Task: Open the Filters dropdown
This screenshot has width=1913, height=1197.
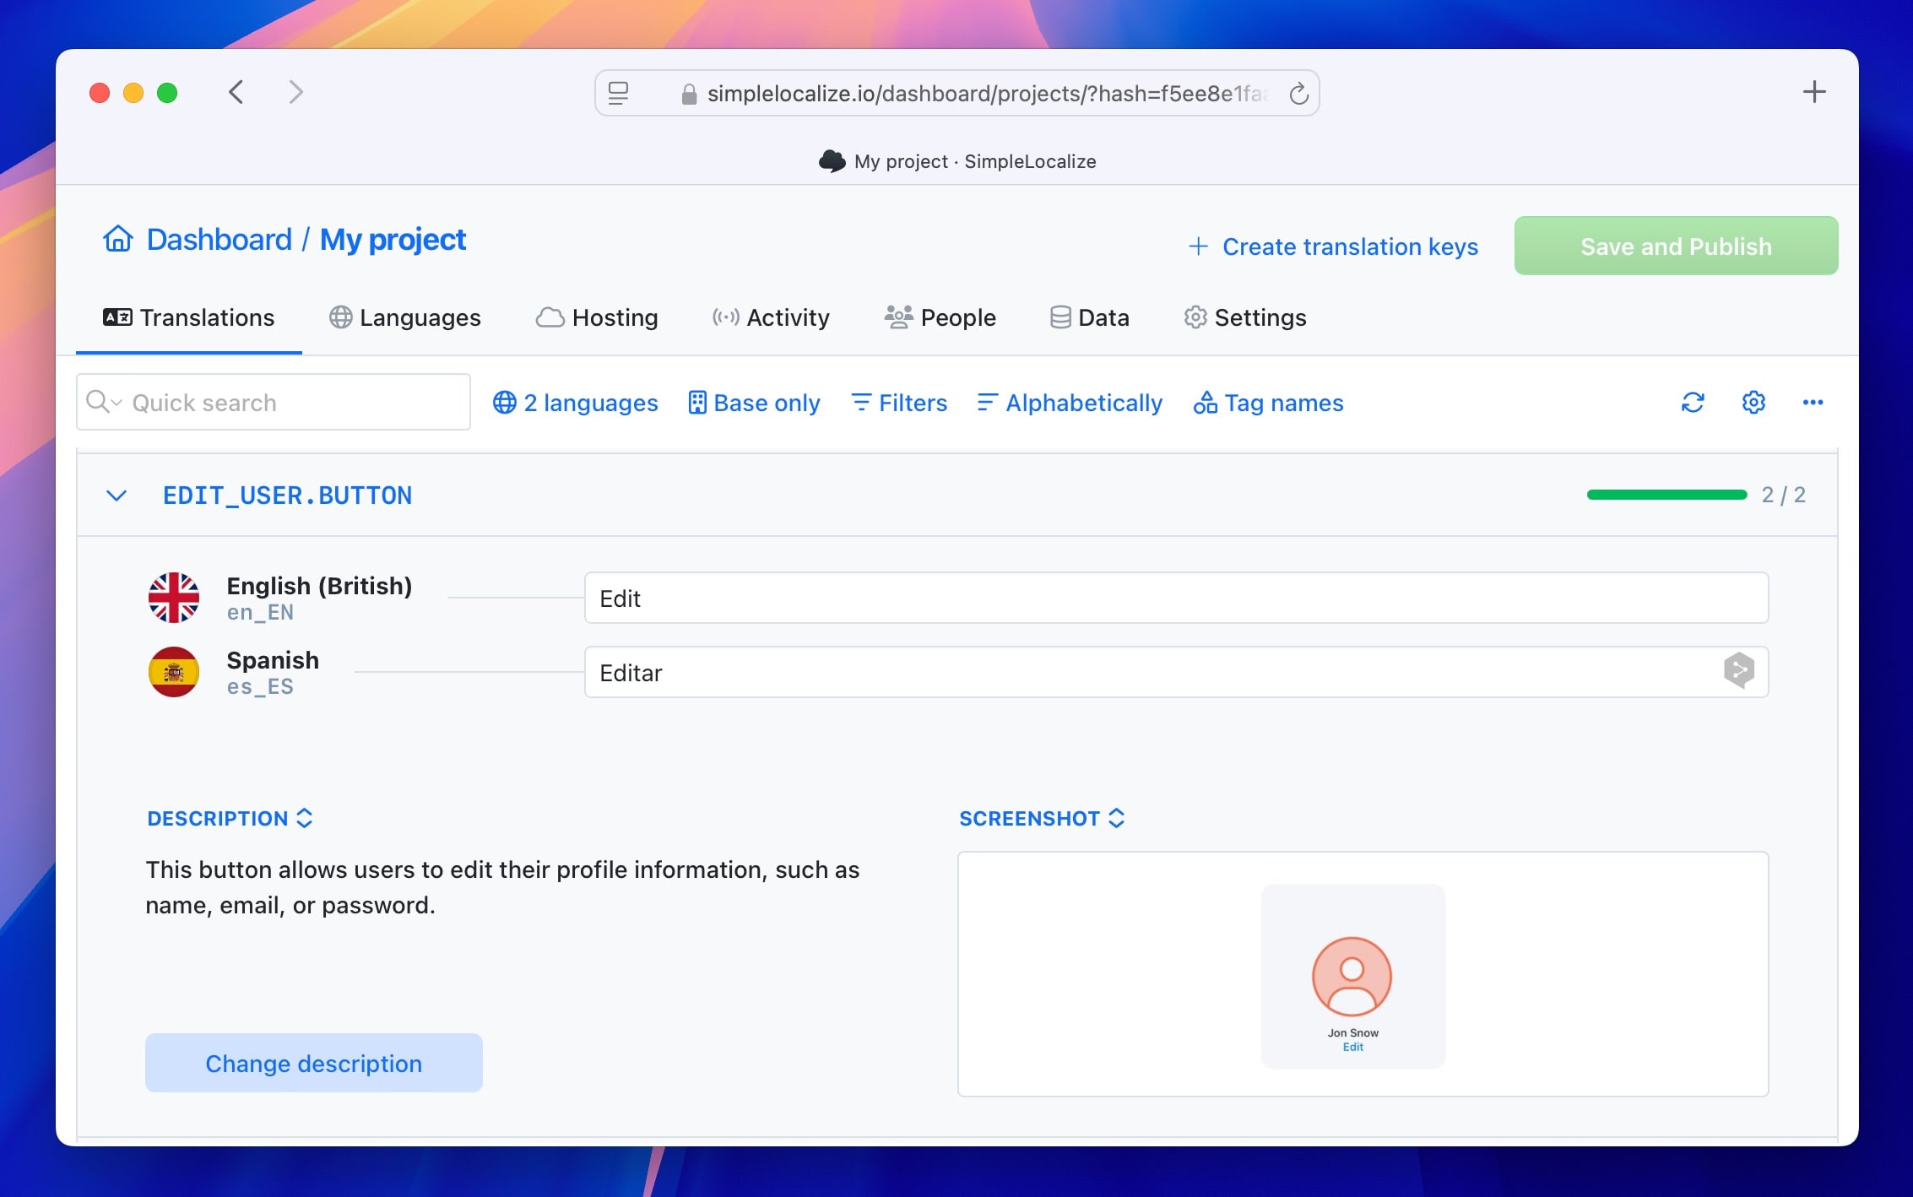Action: coord(899,403)
